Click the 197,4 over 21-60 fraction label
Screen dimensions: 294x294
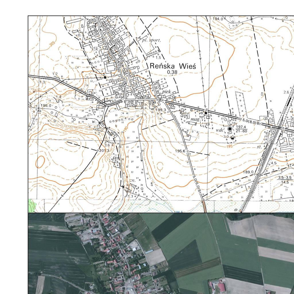click(x=241, y=129)
